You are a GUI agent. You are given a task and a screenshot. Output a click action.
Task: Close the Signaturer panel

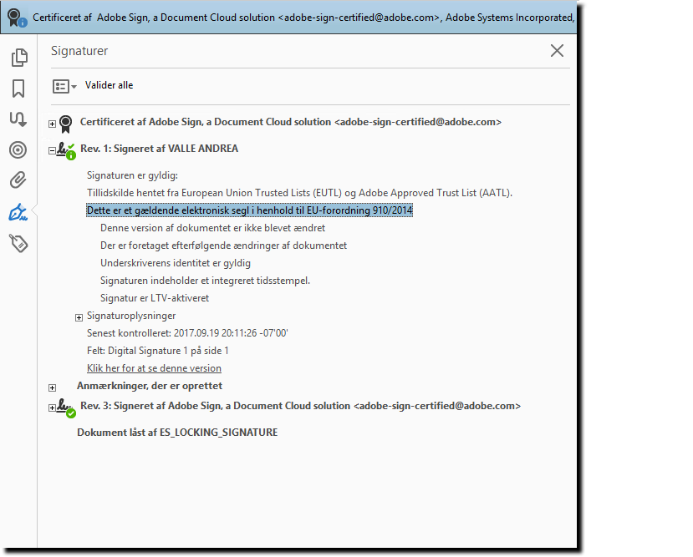(x=557, y=51)
